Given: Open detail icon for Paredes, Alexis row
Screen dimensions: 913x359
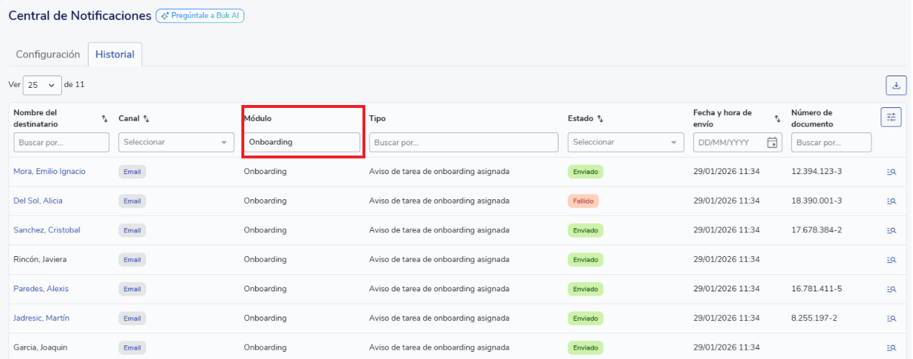Looking at the screenshot, I should click(x=891, y=289).
